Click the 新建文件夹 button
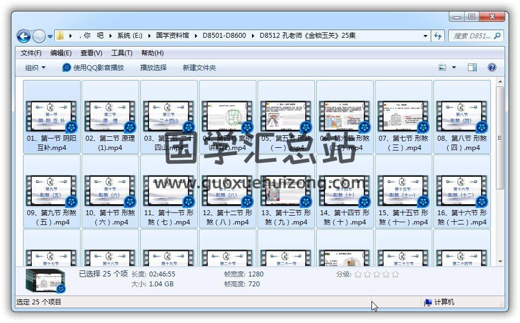 click(199, 67)
